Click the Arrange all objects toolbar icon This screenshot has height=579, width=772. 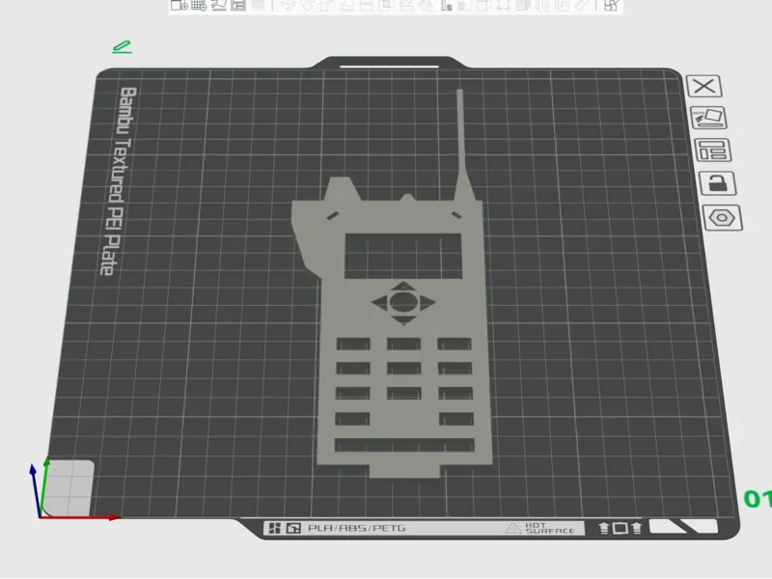238,6
